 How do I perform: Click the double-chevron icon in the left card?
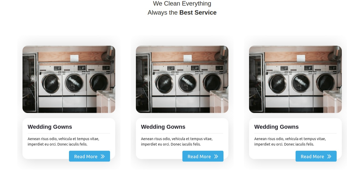coord(103,156)
